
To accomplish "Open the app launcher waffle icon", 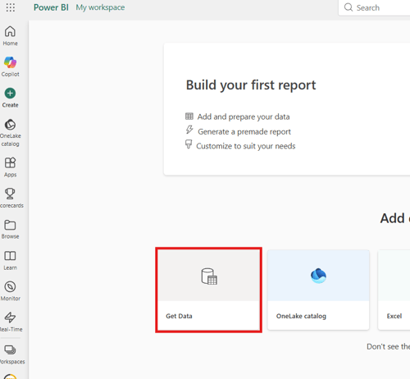I will pyautogui.click(x=11, y=7).
